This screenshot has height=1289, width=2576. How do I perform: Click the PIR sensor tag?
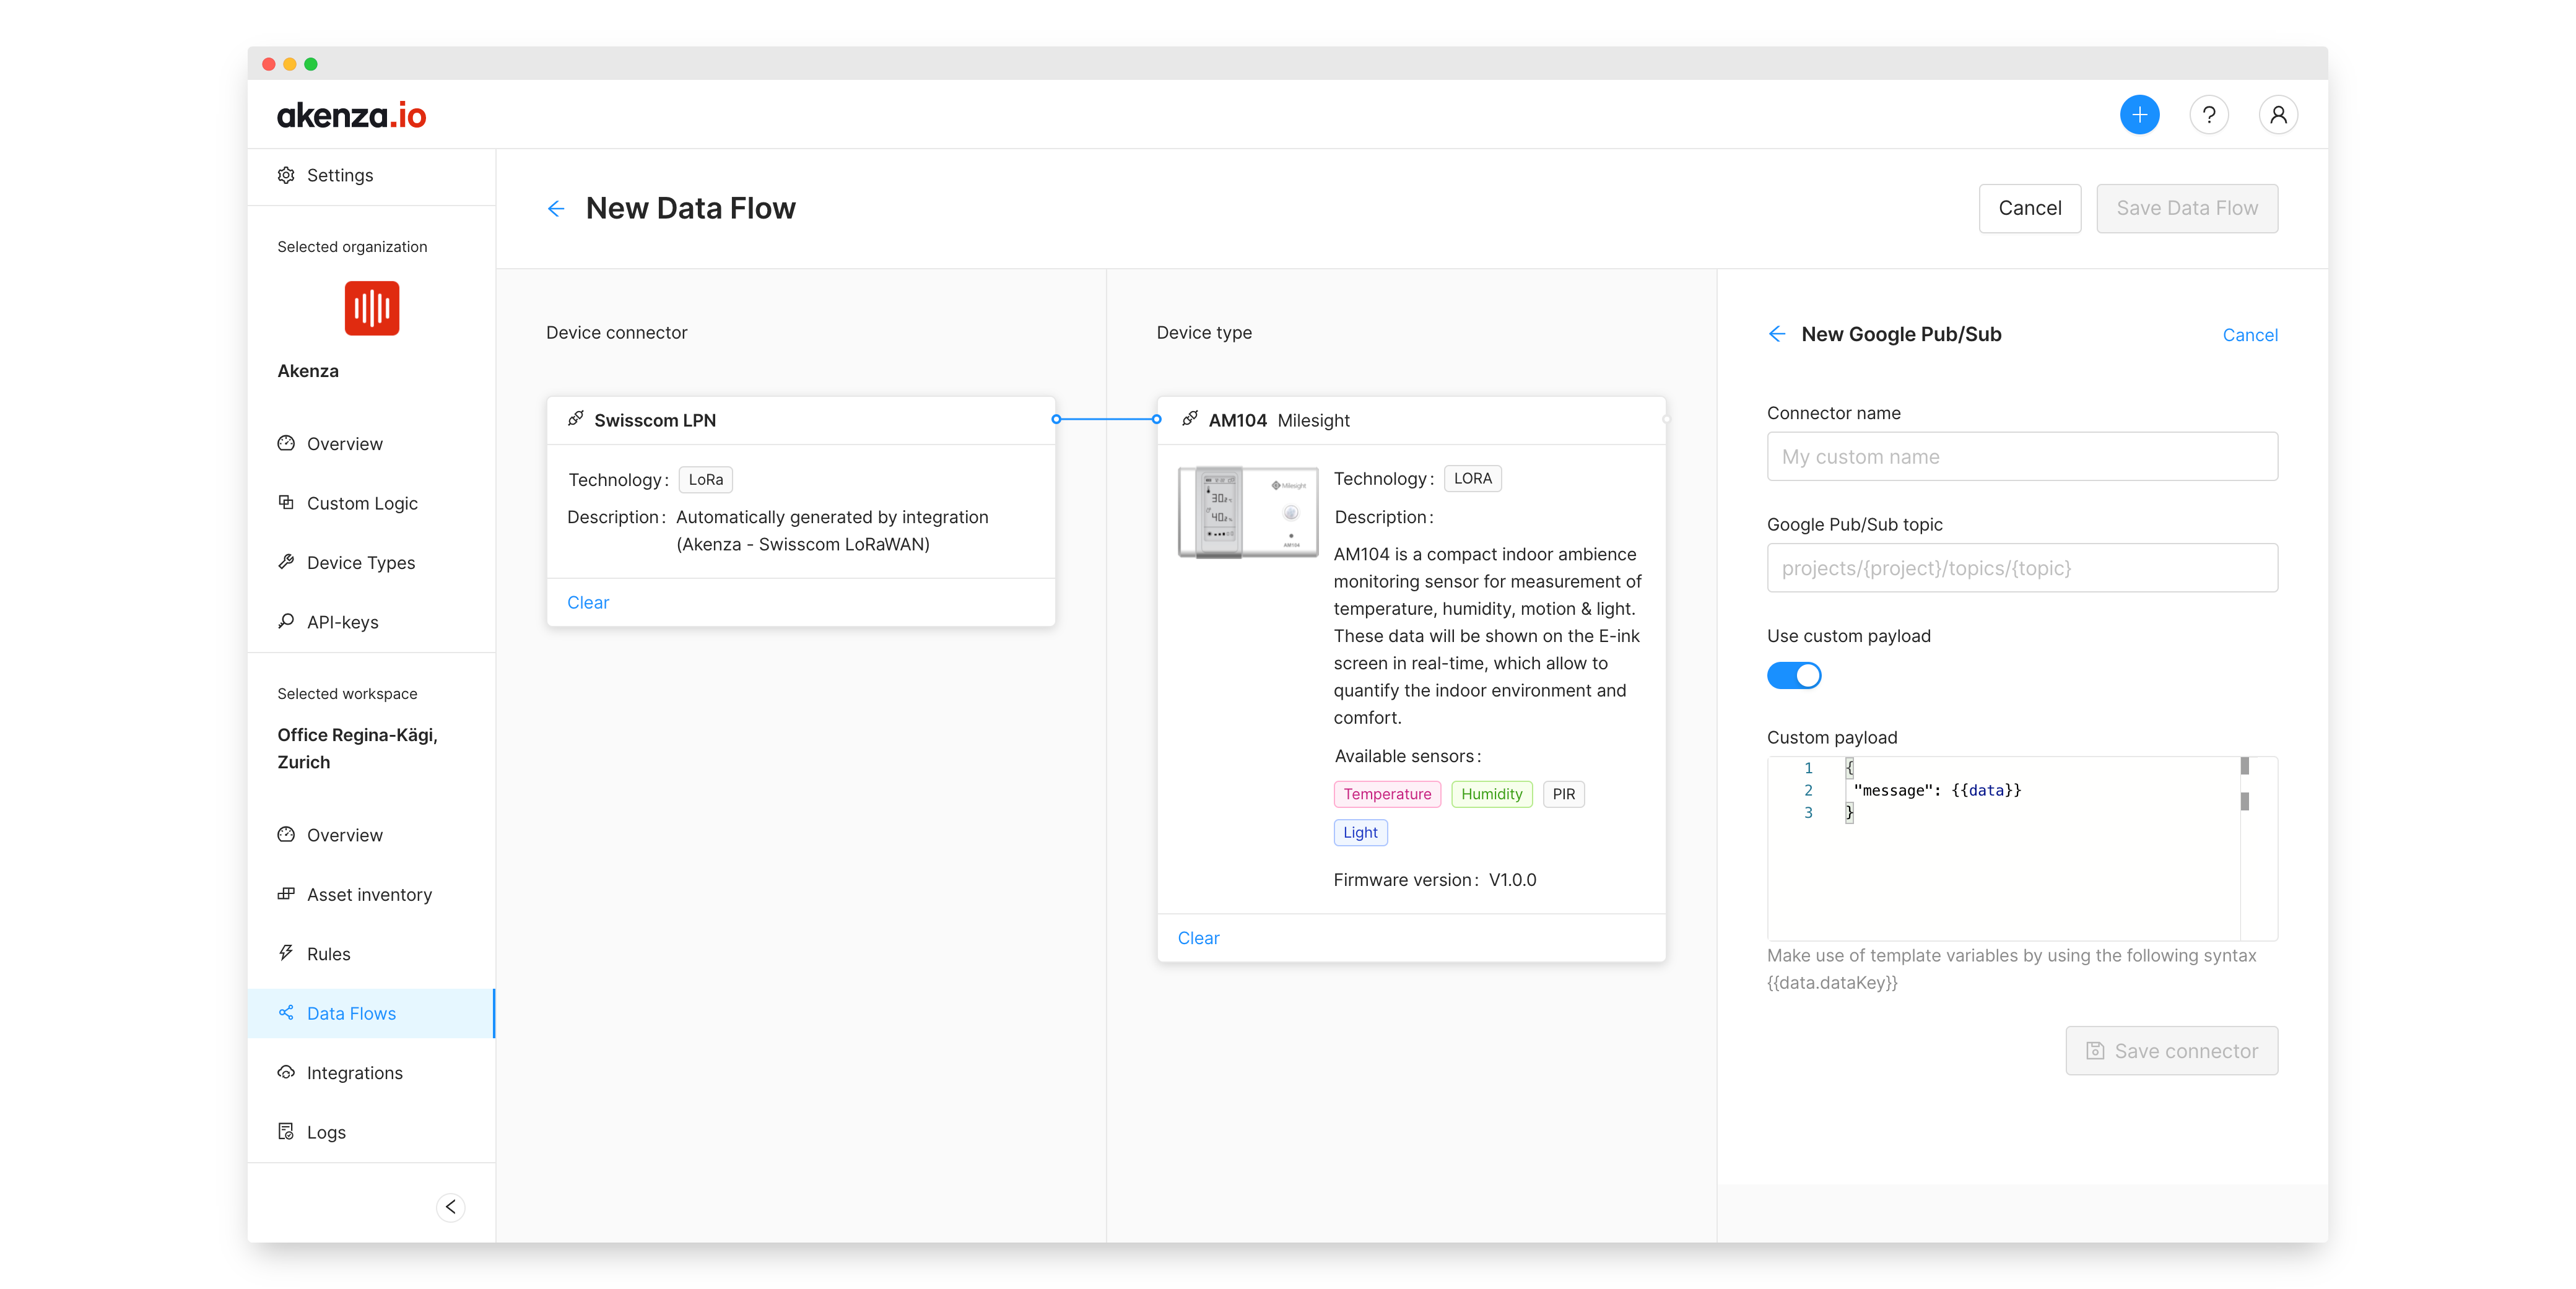[1563, 794]
